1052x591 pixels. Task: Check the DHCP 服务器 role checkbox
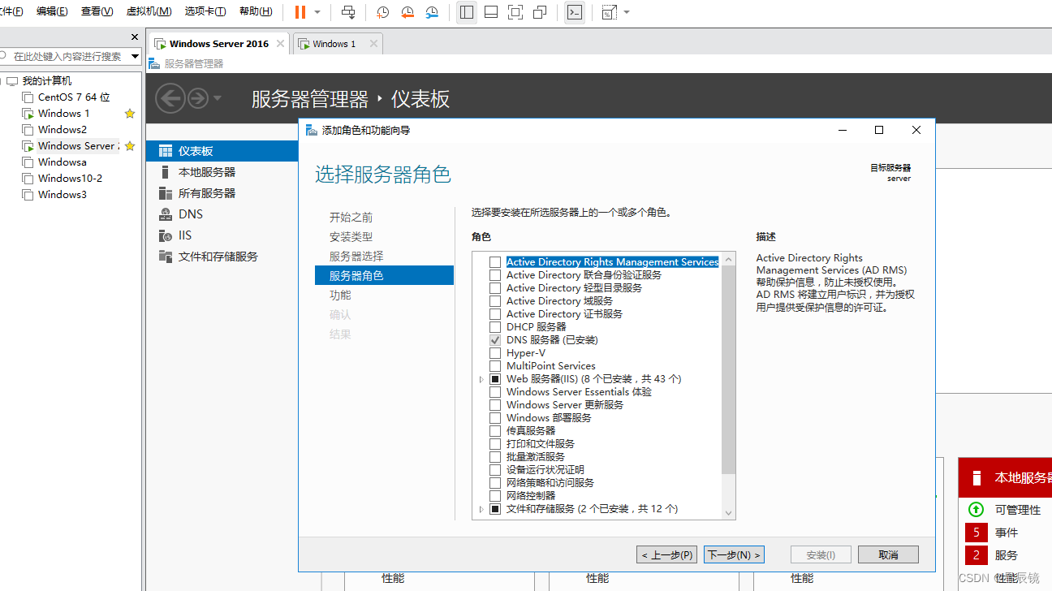[x=495, y=326]
